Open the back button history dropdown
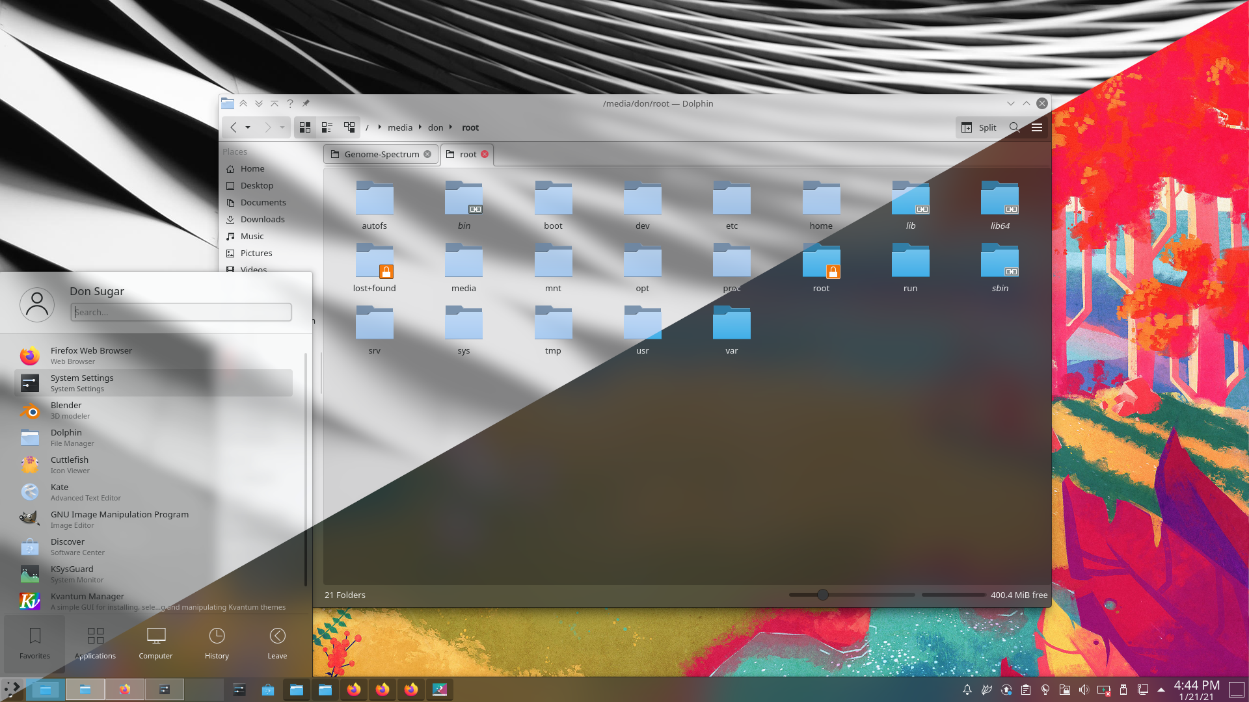Screen dimensions: 1249x702 click(248, 127)
